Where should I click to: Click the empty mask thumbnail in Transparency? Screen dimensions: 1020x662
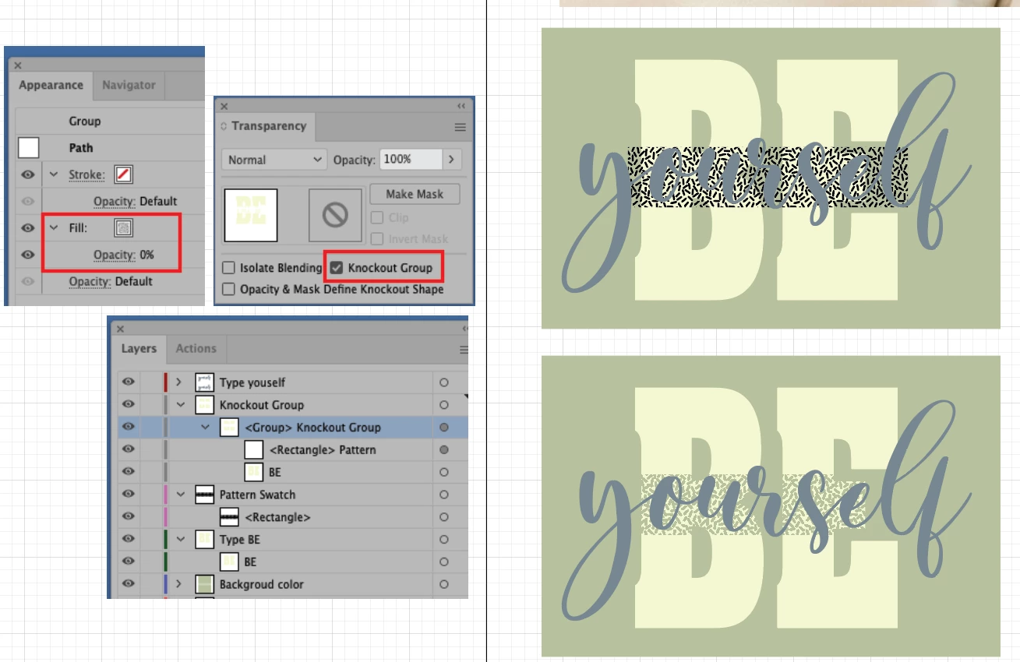click(x=335, y=215)
